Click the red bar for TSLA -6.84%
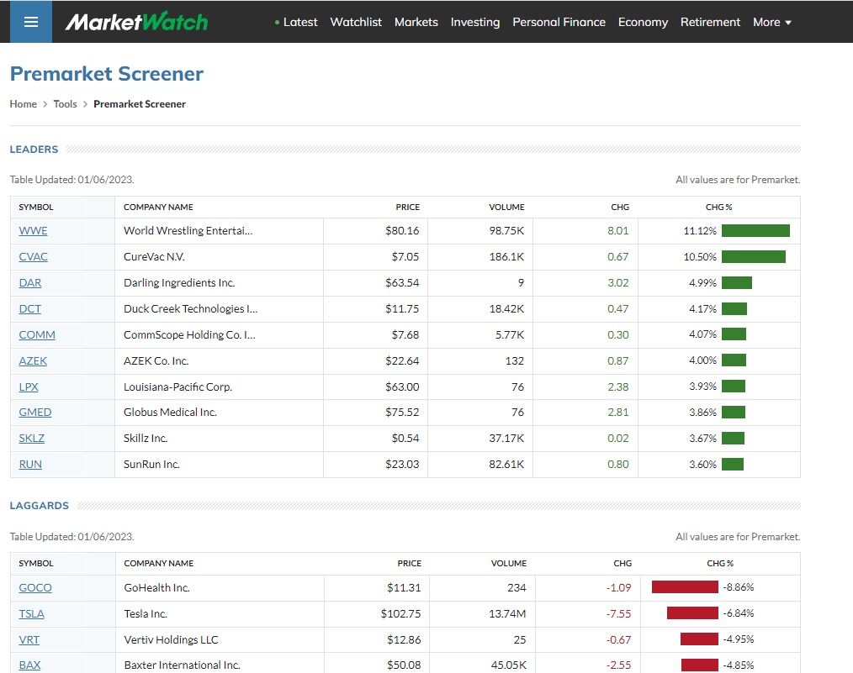 (x=692, y=613)
